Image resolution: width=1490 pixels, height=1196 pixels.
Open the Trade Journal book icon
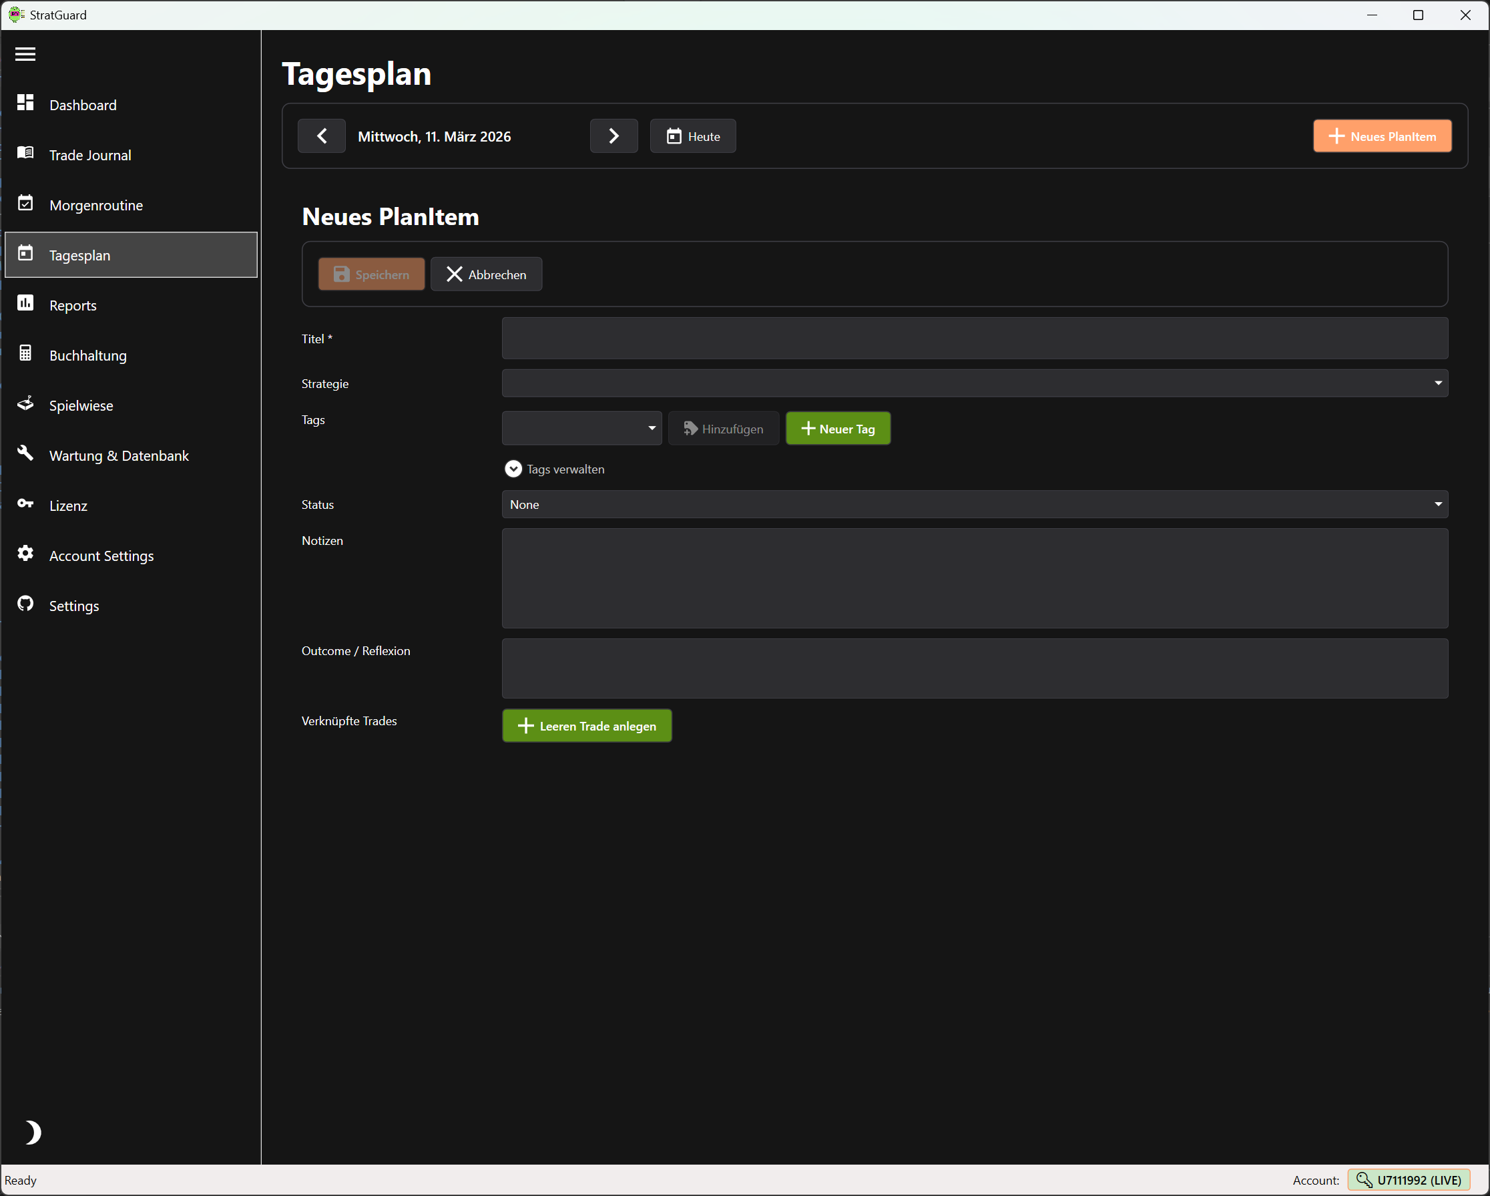point(25,154)
